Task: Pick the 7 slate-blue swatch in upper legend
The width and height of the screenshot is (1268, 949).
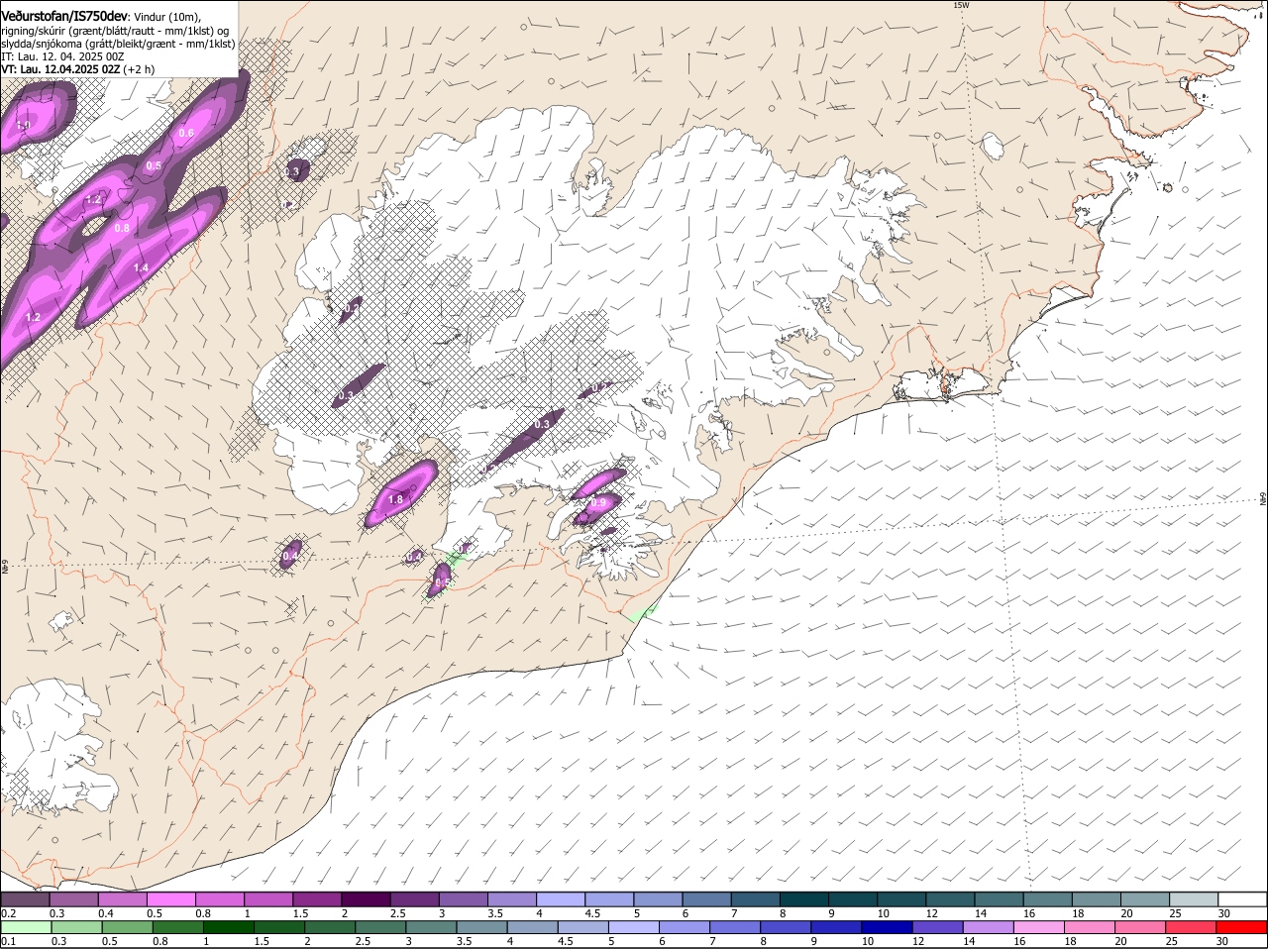Action: click(756, 899)
